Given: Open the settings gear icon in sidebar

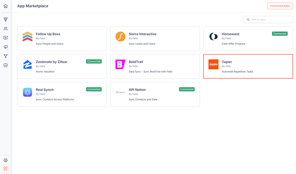Looking at the screenshot, I should coord(6,160).
